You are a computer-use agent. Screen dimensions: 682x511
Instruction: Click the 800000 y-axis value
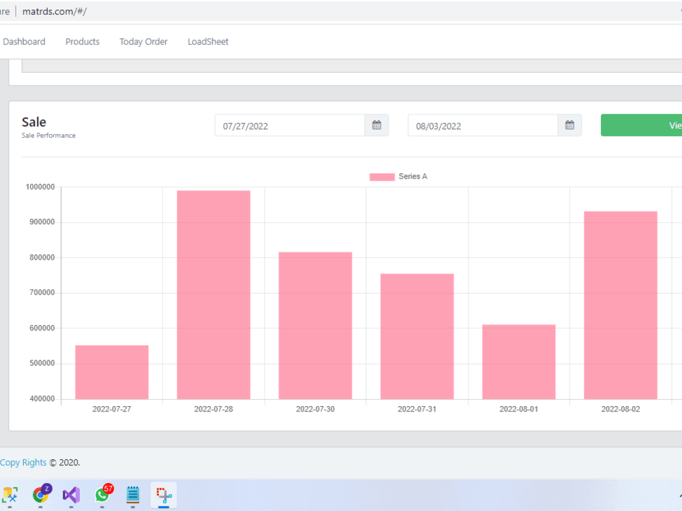click(42, 258)
